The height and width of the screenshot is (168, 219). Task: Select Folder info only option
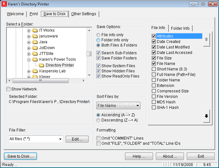[x=112, y=40]
